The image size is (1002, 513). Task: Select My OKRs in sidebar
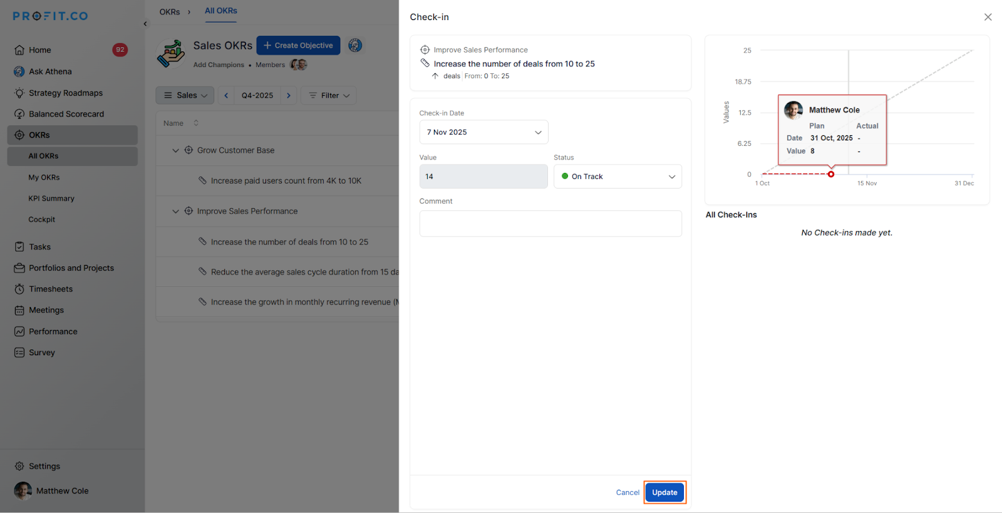pyautogui.click(x=44, y=177)
